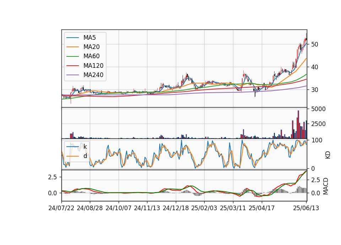
Task: Click the volume axis value 2500
Action: 318,124
